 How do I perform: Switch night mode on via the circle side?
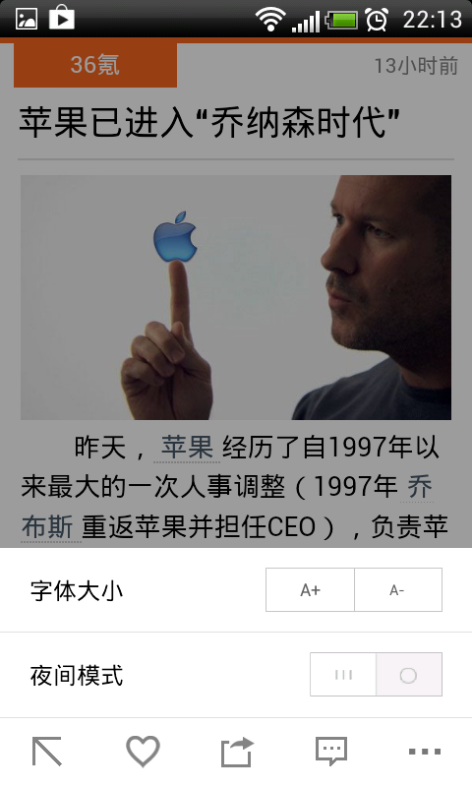click(409, 675)
